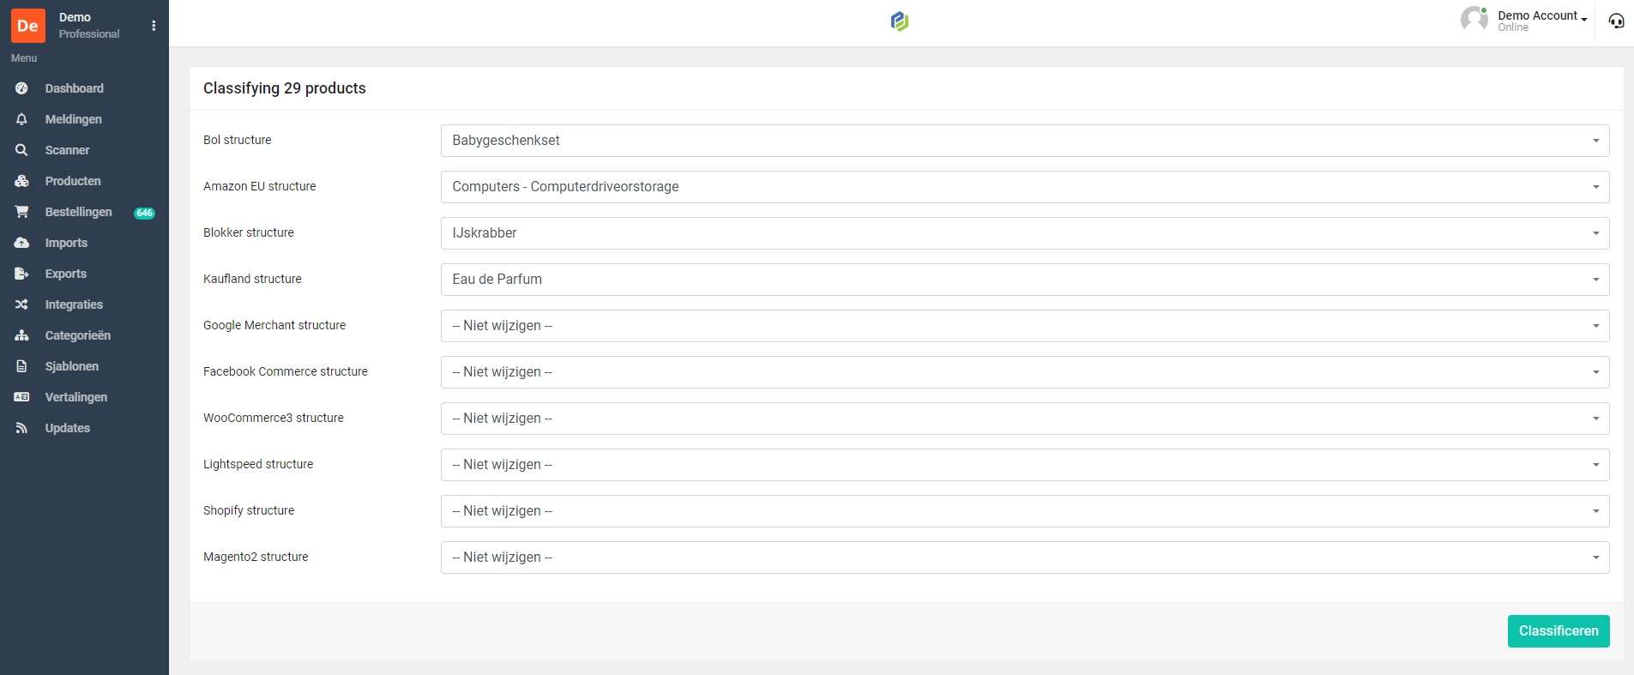Image resolution: width=1634 pixels, height=675 pixels.
Task: Open the support headset icon
Action: [x=1616, y=21]
